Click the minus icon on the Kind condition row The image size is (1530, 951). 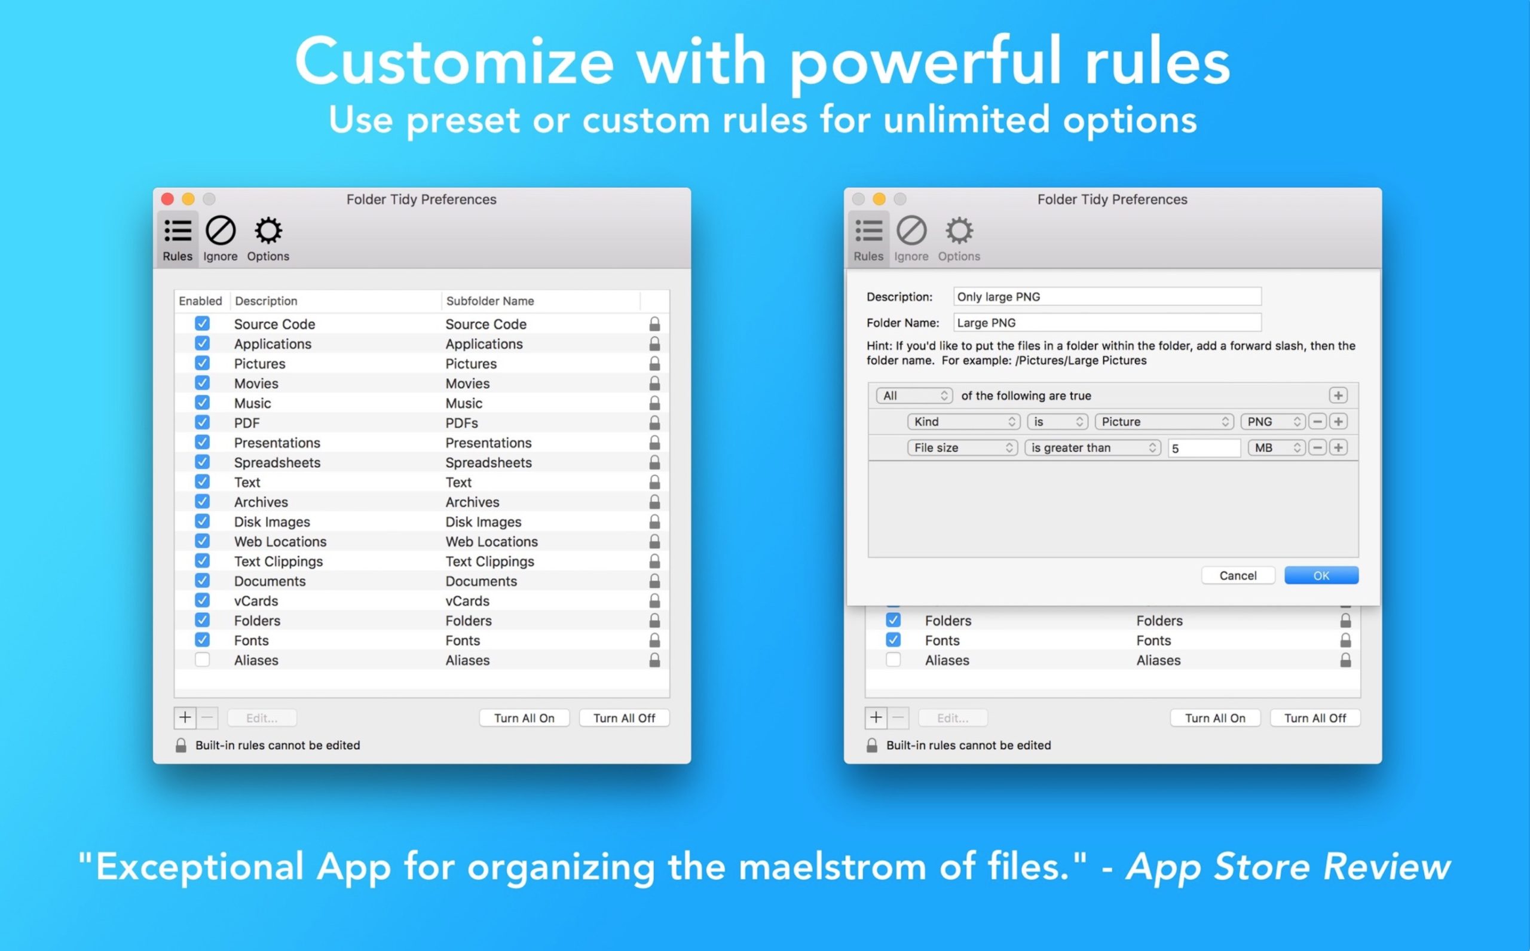1318,421
